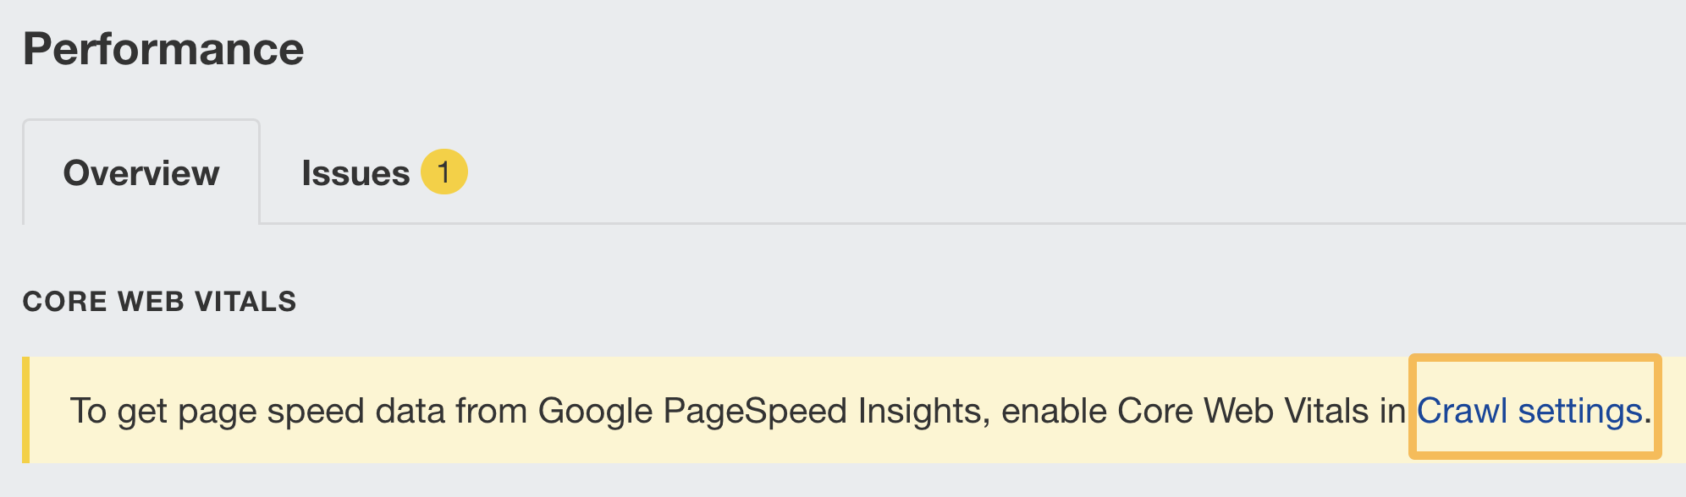Enable Core Web Vitals via Crawl settings
Screen dimensions: 1686x497
(1530, 409)
